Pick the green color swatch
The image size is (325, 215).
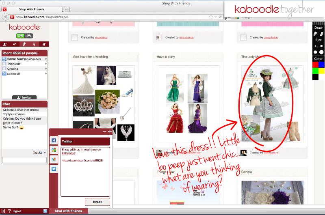point(316,71)
